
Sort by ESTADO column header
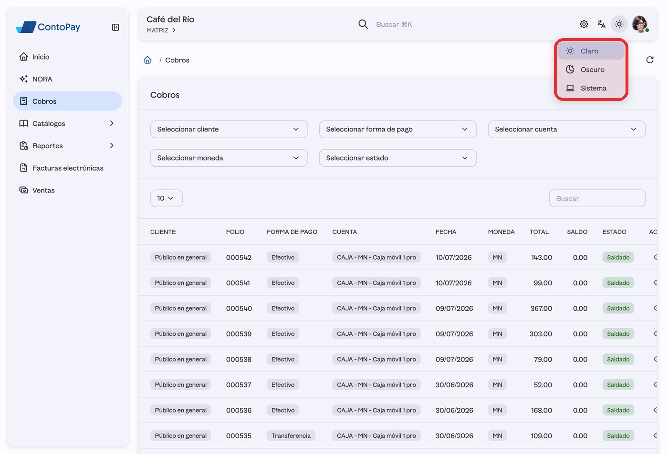[614, 232]
